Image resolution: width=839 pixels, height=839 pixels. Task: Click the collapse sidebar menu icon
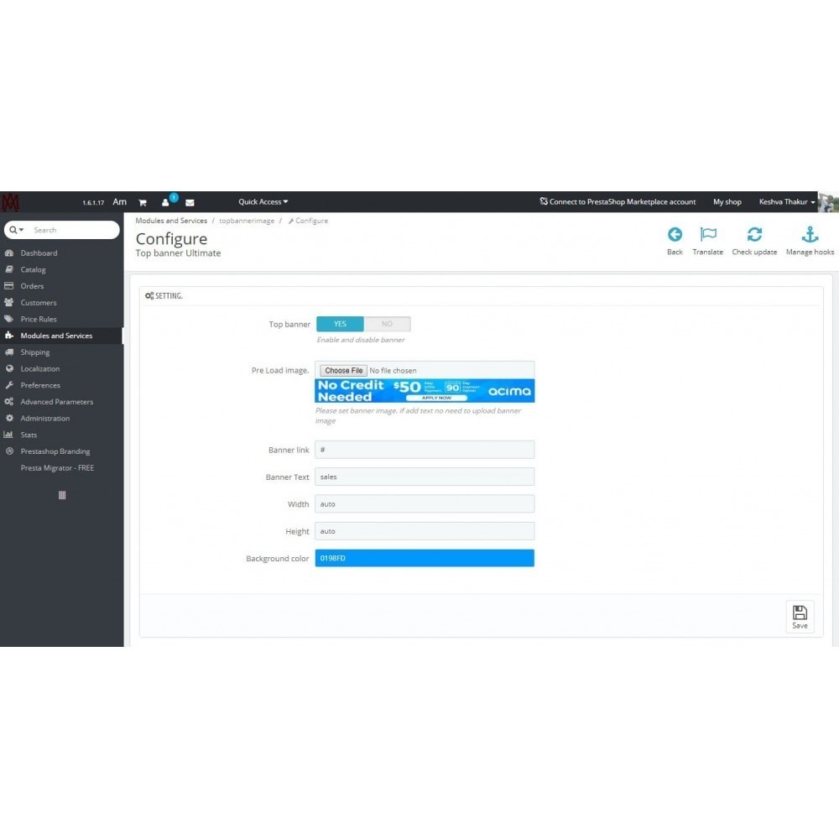point(62,495)
